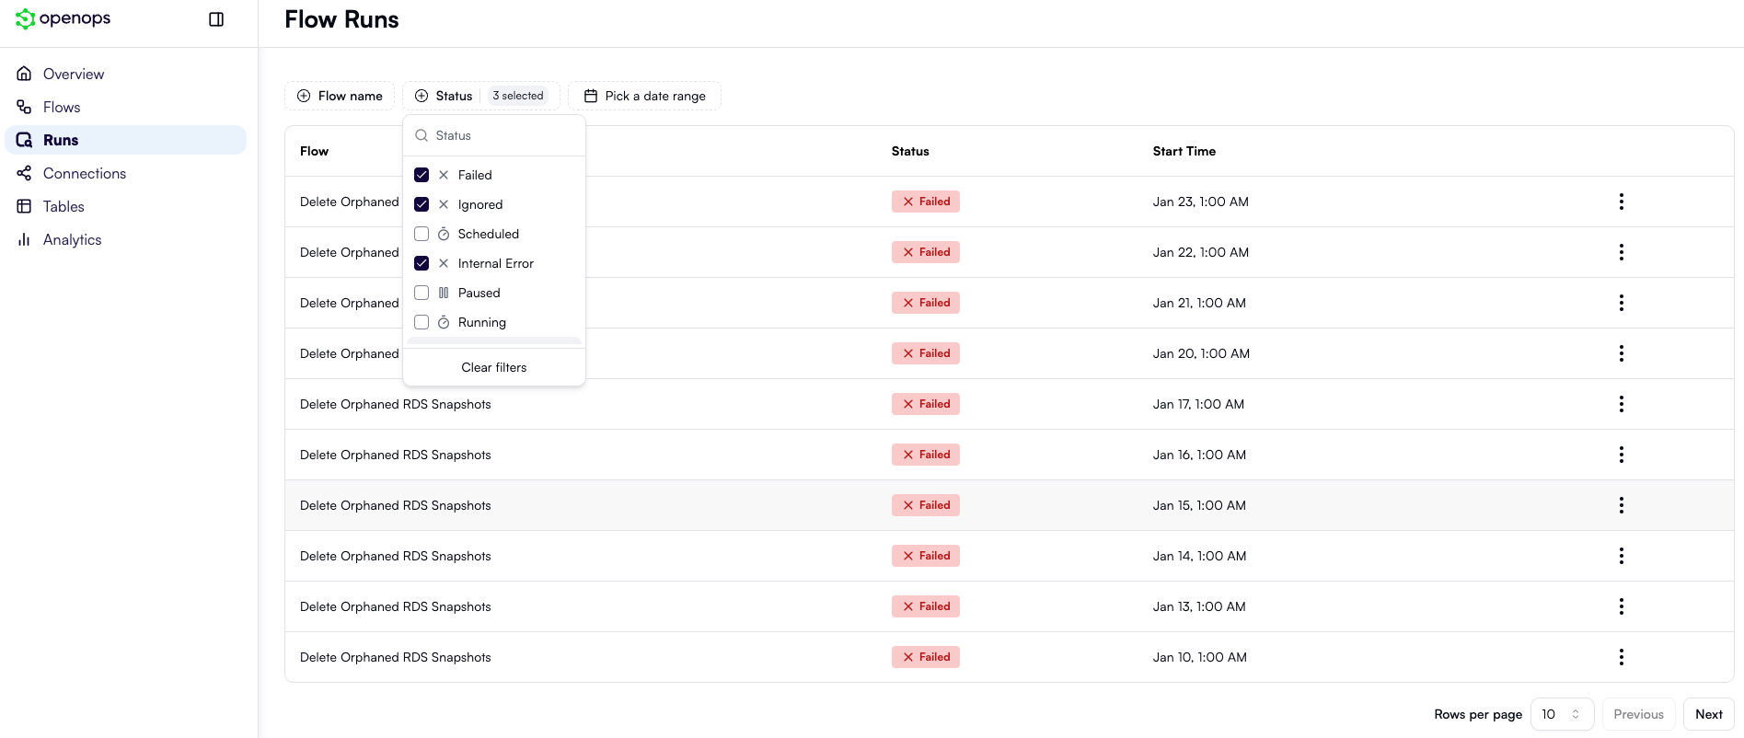Open Analytics in the sidebar
This screenshot has height=738, width=1744.
click(x=126, y=239)
